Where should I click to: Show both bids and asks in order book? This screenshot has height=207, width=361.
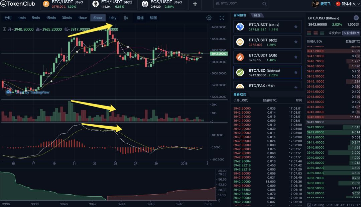309,33
